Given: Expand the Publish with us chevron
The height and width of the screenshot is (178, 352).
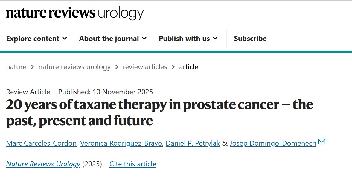Looking at the screenshot, I should point(215,38).
